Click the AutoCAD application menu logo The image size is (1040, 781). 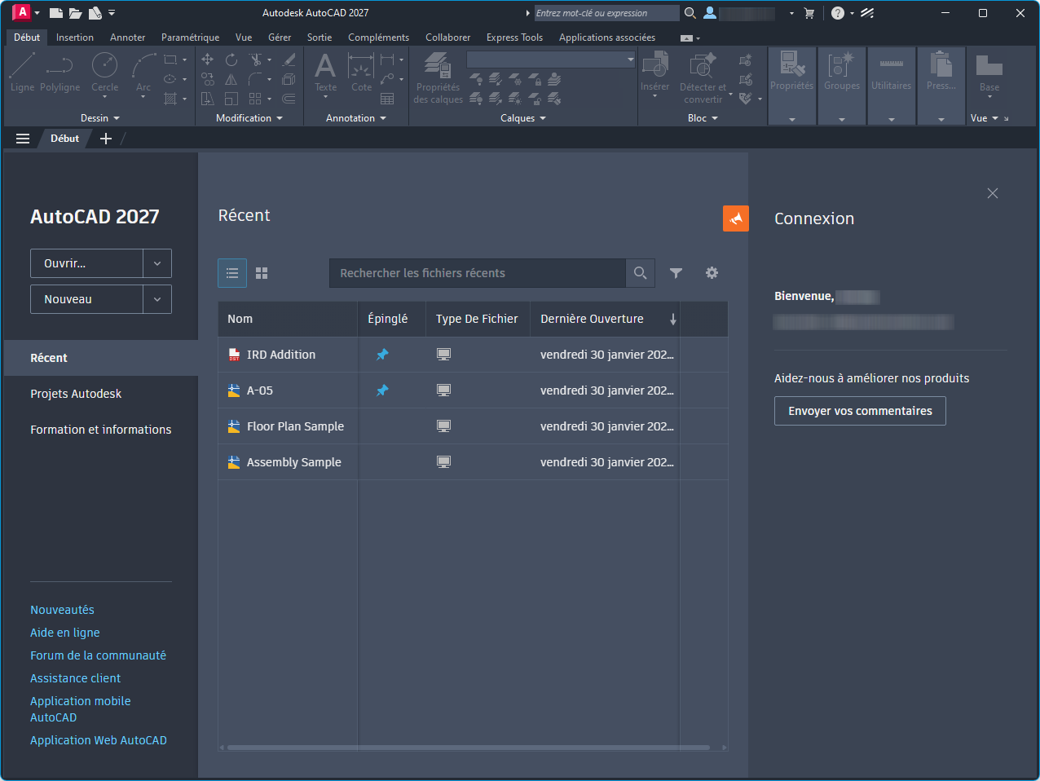point(22,12)
